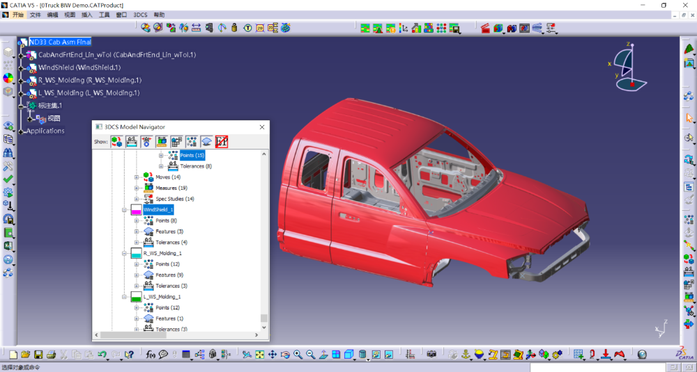Click the Fit All In icon
Viewport: 697px width, 372px height.
tap(259, 354)
